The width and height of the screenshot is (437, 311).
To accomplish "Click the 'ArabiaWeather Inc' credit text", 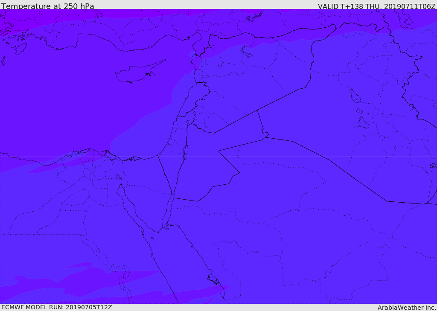I will 406,308.
